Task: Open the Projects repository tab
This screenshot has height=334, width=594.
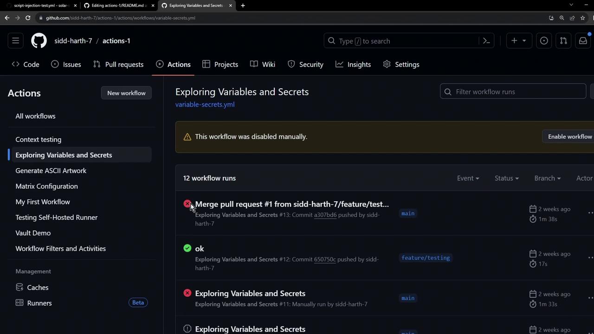Action: (x=220, y=64)
